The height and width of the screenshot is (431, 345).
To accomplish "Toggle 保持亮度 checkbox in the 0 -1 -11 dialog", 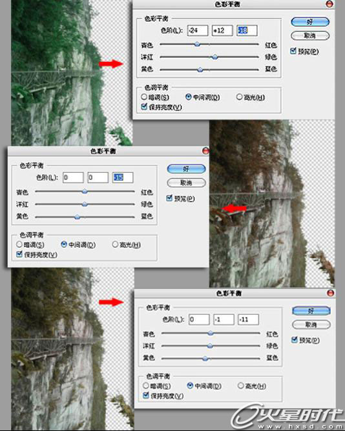I will point(146,396).
